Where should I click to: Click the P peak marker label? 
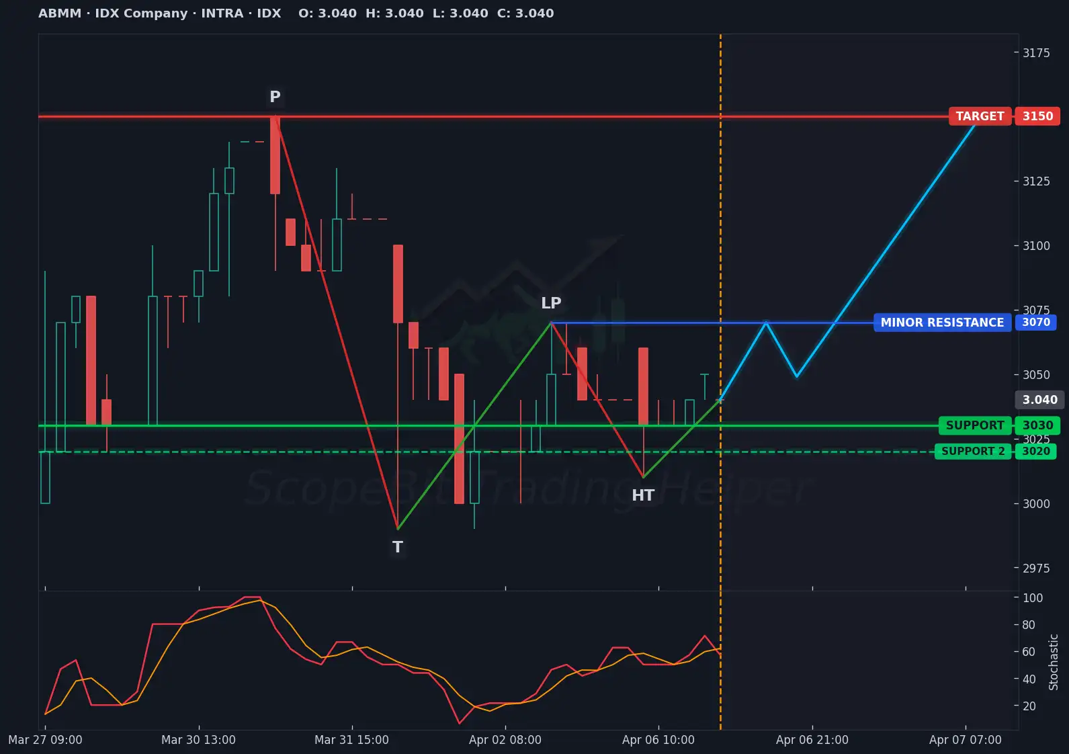[275, 97]
